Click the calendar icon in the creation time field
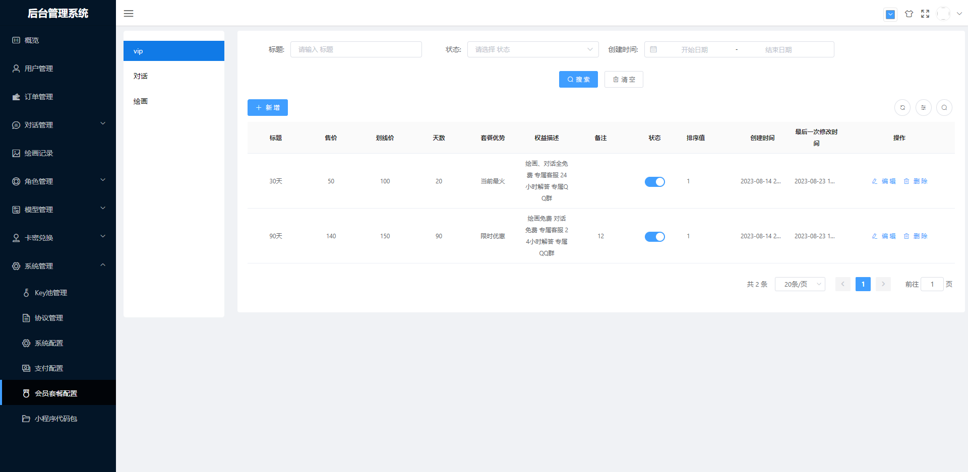Screen dimensions: 968x472 (x=653, y=49)
